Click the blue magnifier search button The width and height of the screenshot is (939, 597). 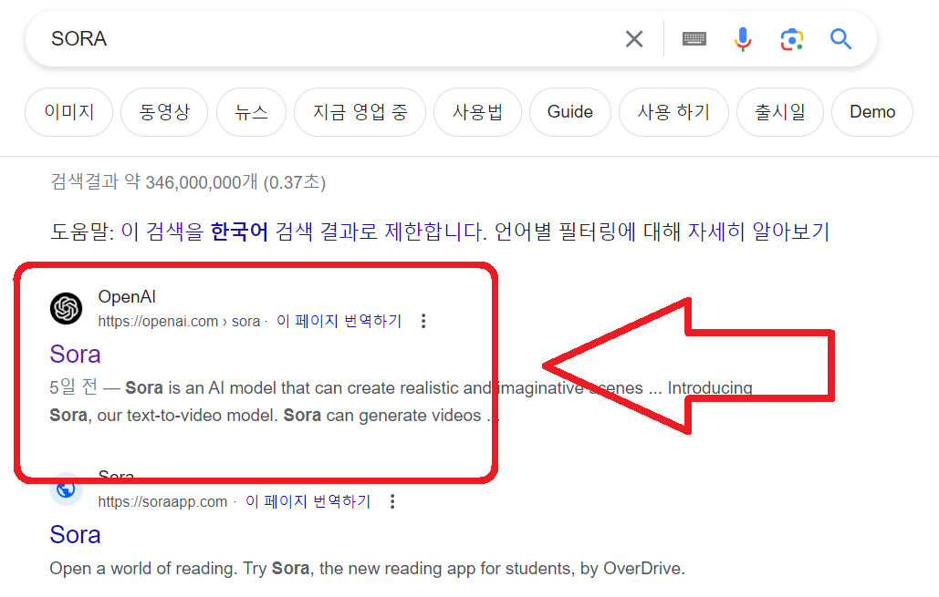pos(840,39)
